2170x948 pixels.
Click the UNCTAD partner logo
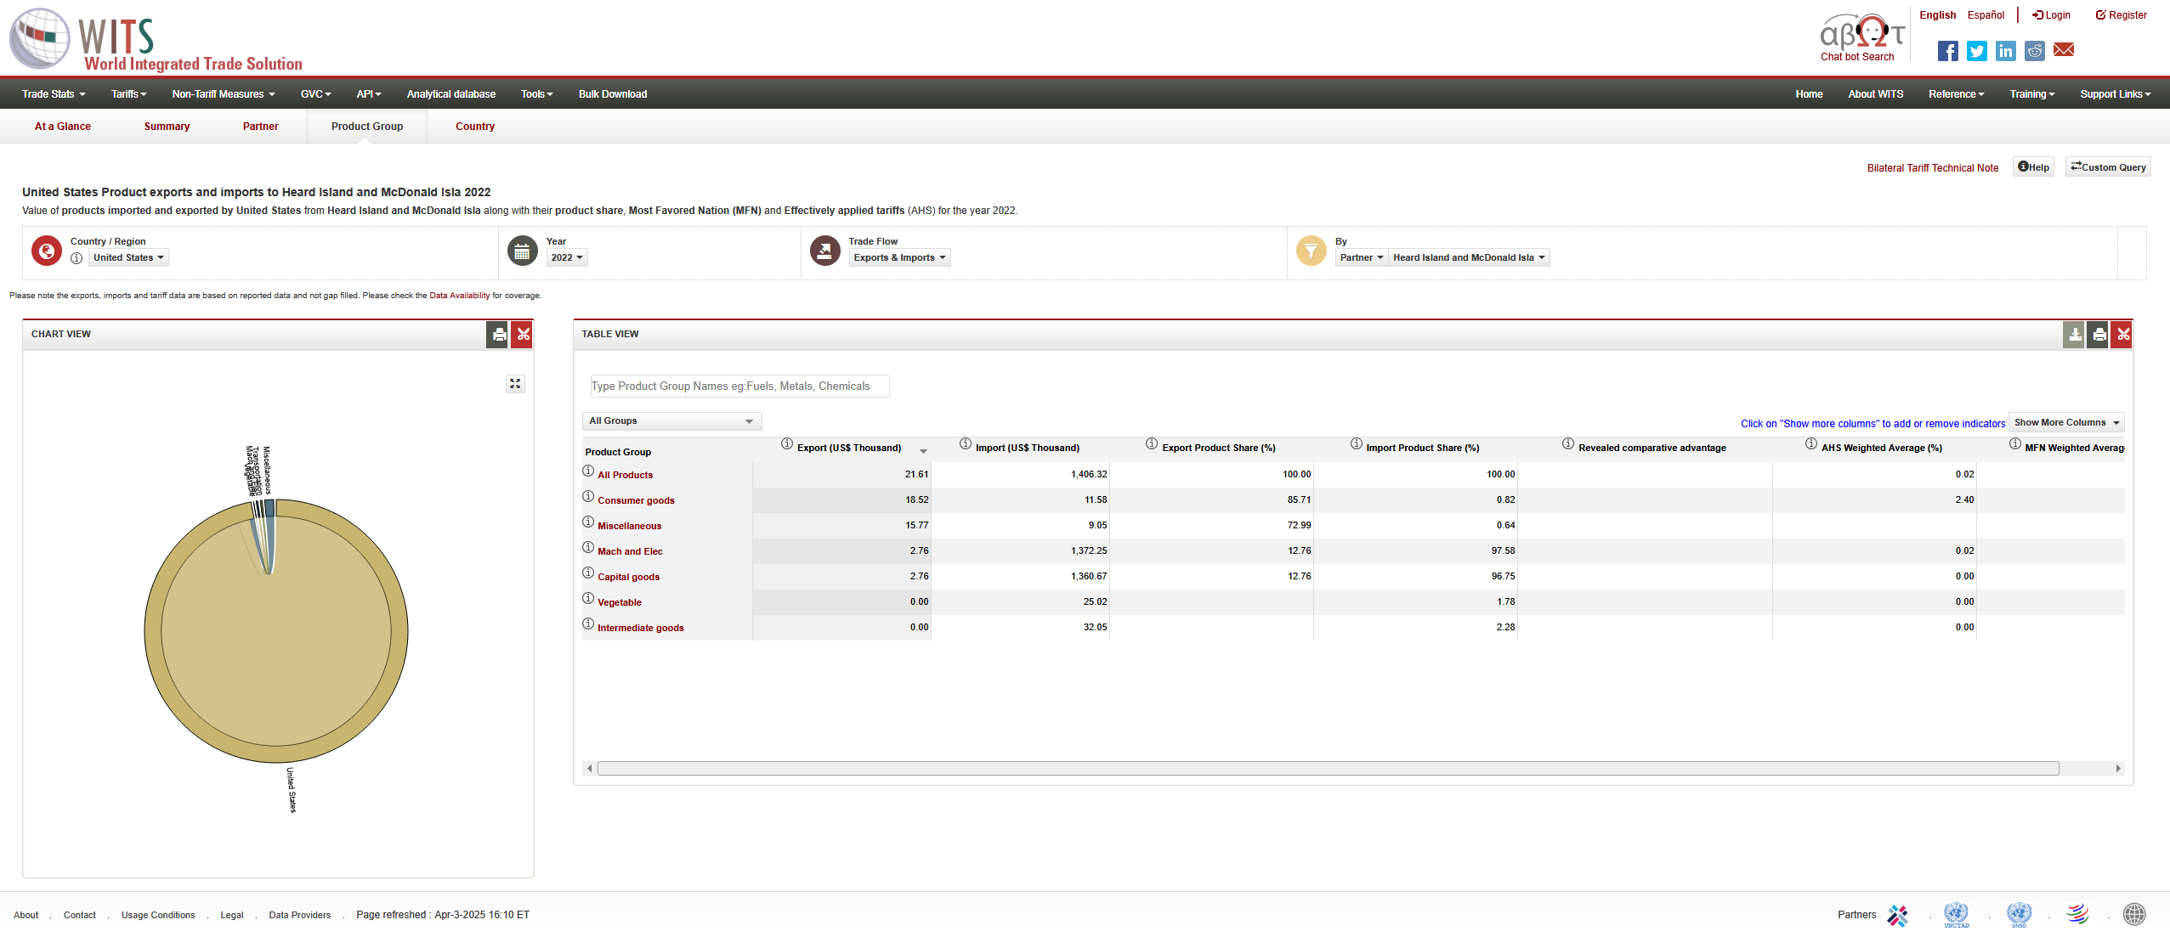click(x=1956, y=915)
